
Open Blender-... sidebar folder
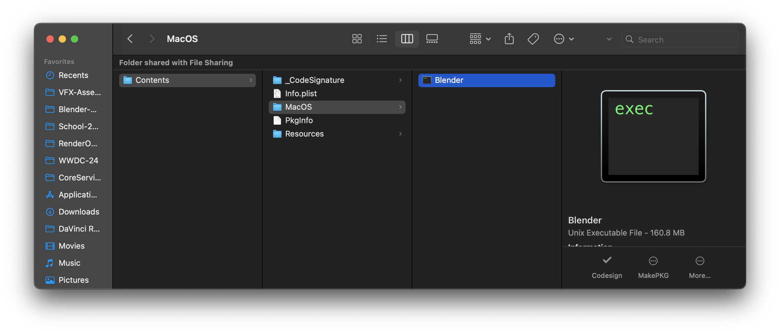(x=73, y=109)
